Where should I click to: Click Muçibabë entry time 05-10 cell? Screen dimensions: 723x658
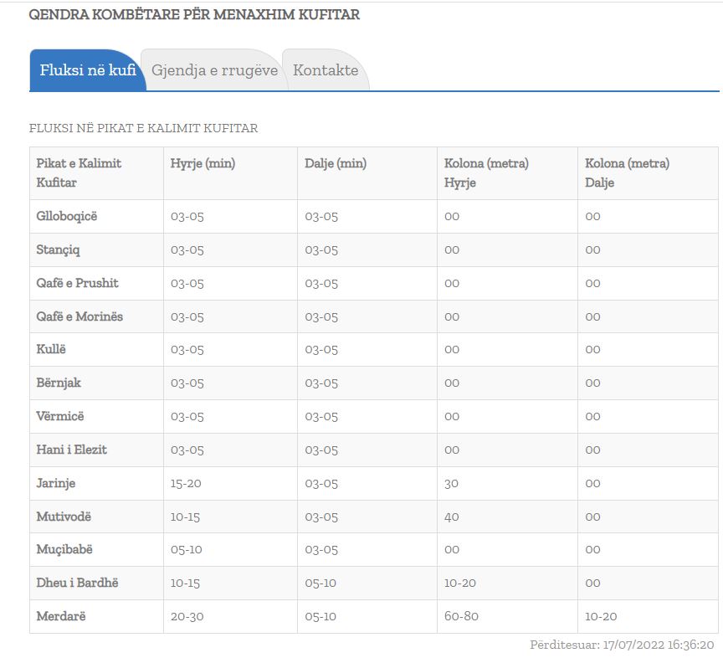(186, 550)
